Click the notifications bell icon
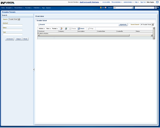This screenshot has height=128, width=160. 101,7
